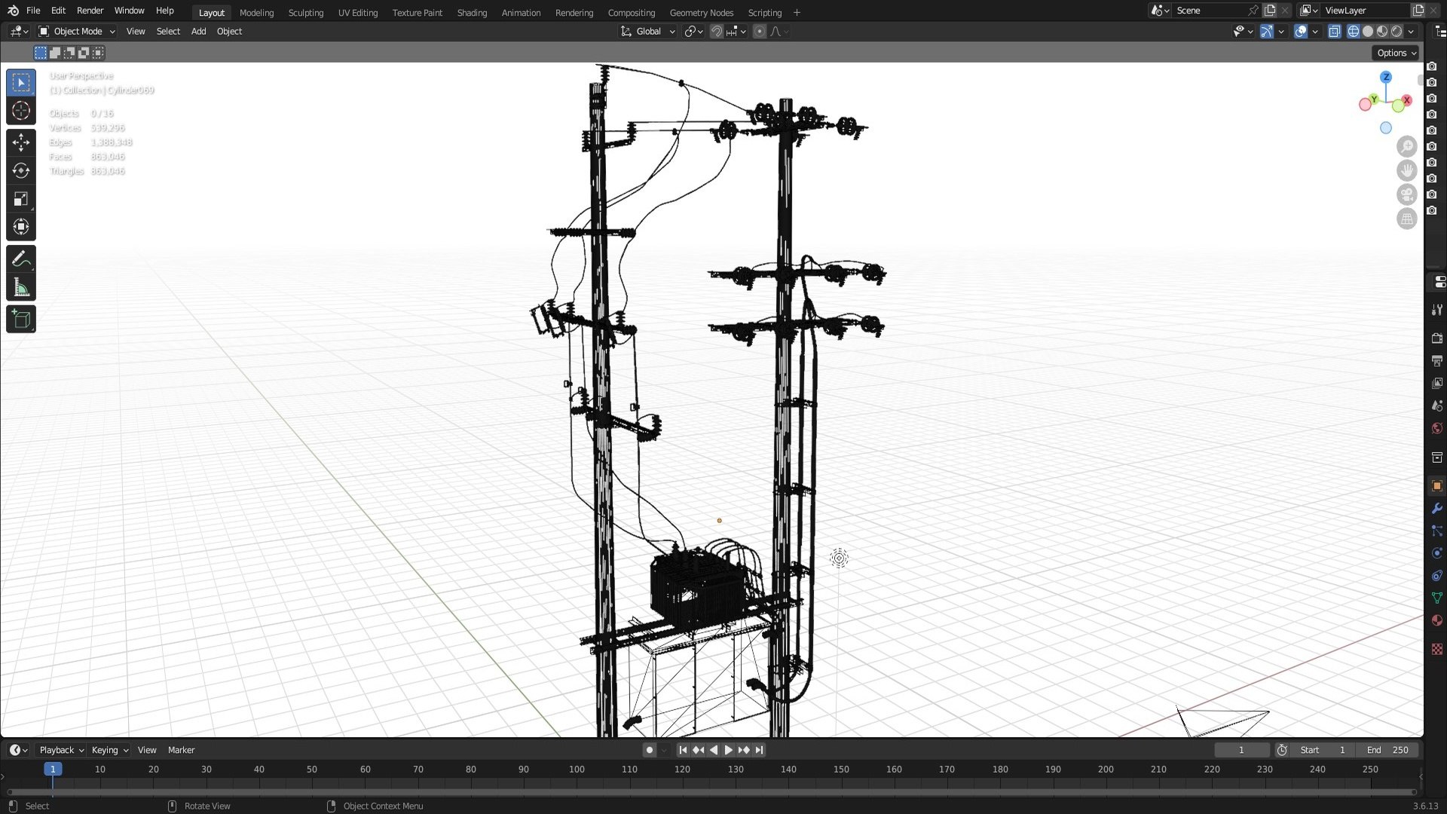Switch to the Shading workspace tab
This screenshot has width=1447, height=814.
click(x=472, y=13)
